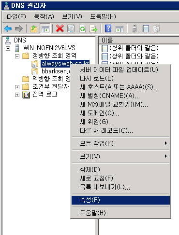Click the 조건부 전달자 folder icon
Image resolution: width=179 pixels, height=235 pixels.
coord(26,87)
